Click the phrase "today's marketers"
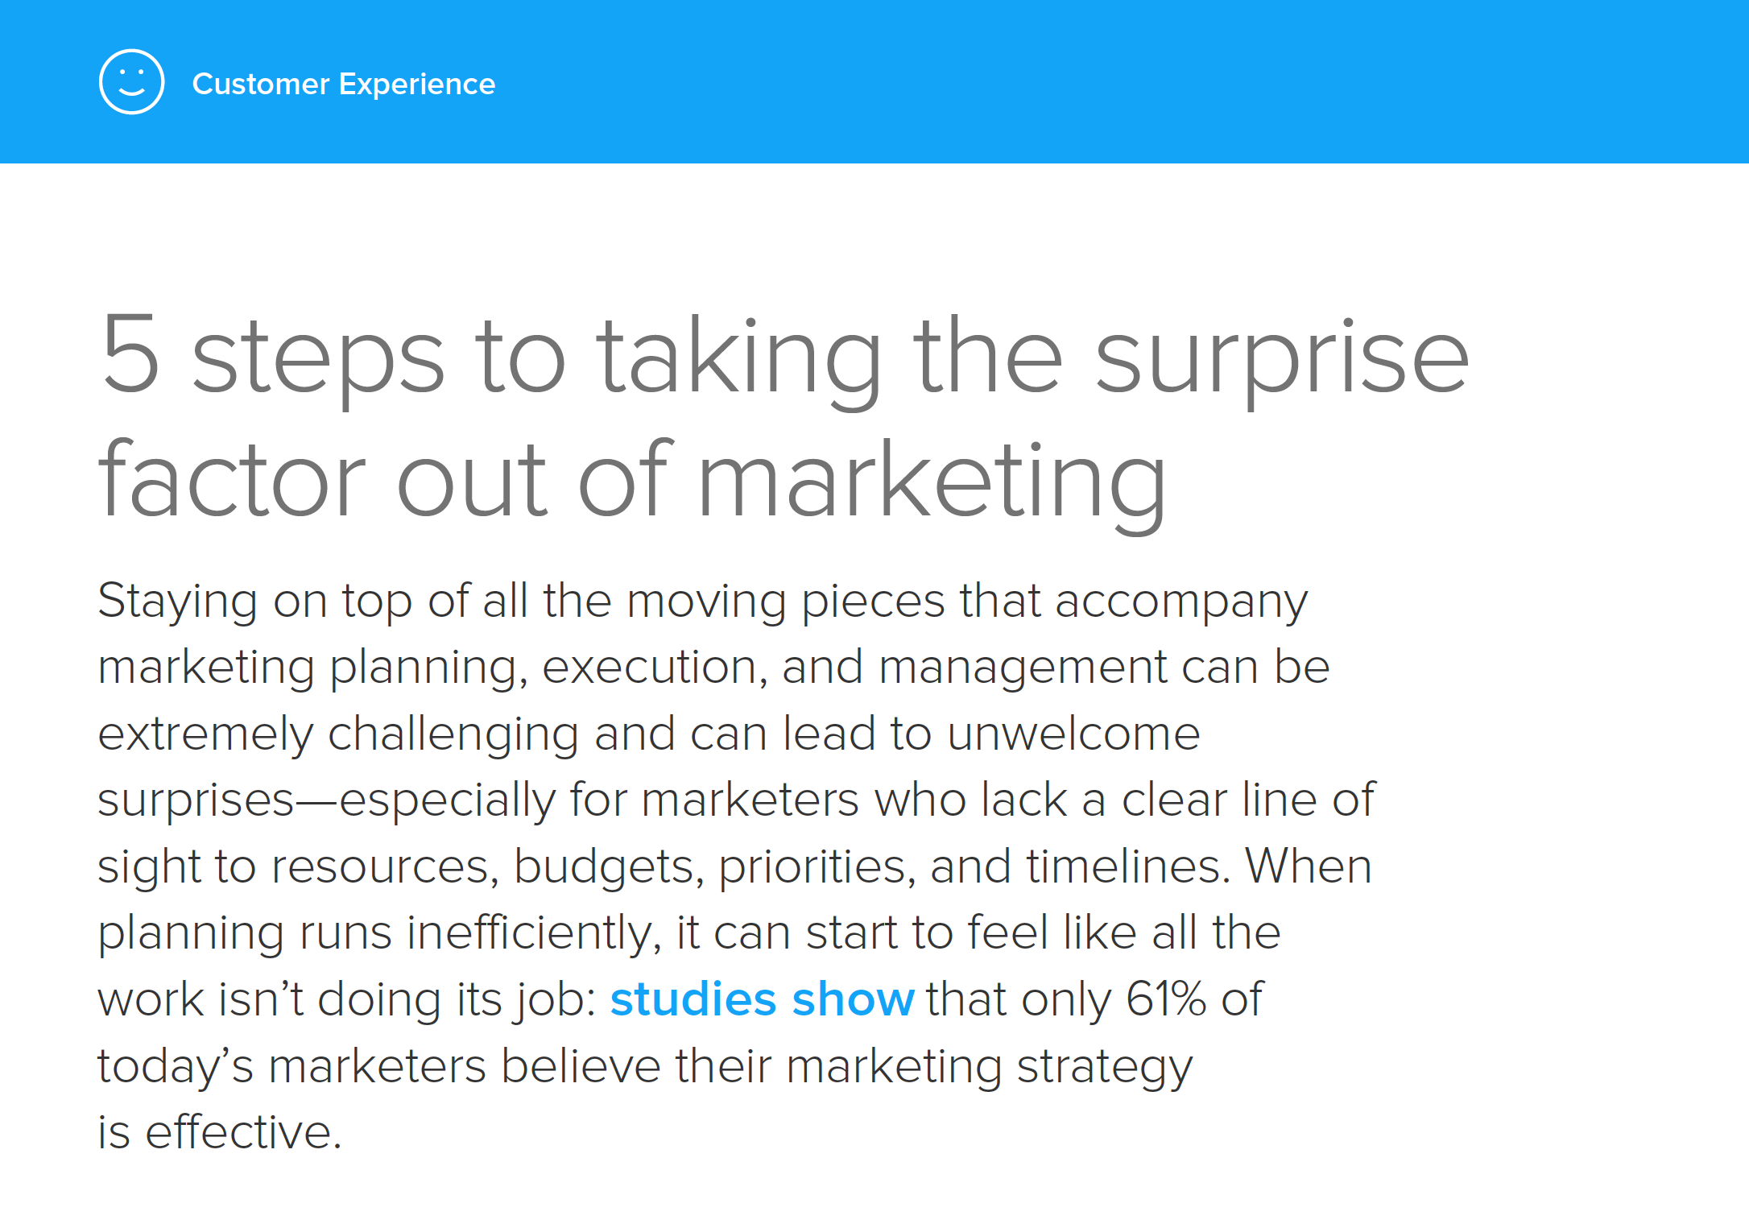Image resolution: width=1749 pixels, height=1224 pixels. [x=291, y=1066]
